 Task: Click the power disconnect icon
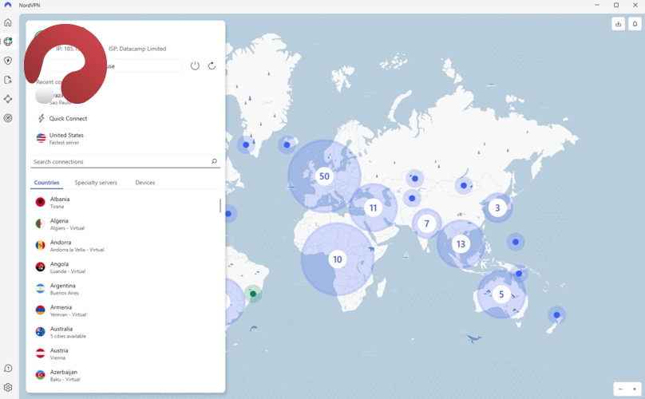[195, 65]
